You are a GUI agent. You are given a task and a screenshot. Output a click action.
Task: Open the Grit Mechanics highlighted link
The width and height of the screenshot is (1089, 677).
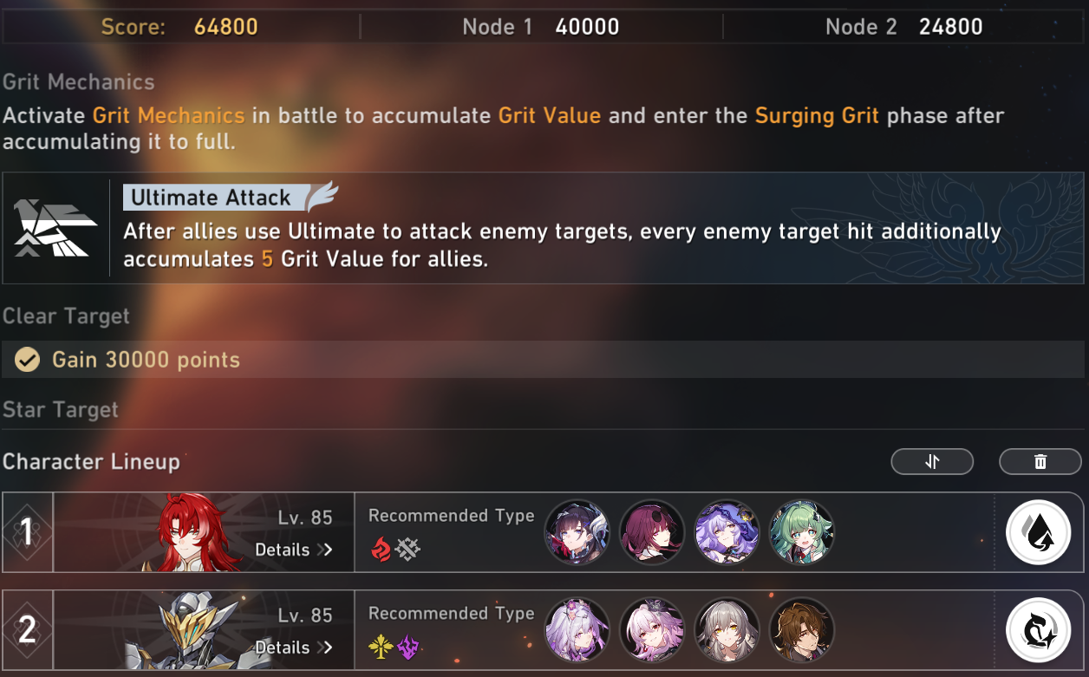click(168, 115)
